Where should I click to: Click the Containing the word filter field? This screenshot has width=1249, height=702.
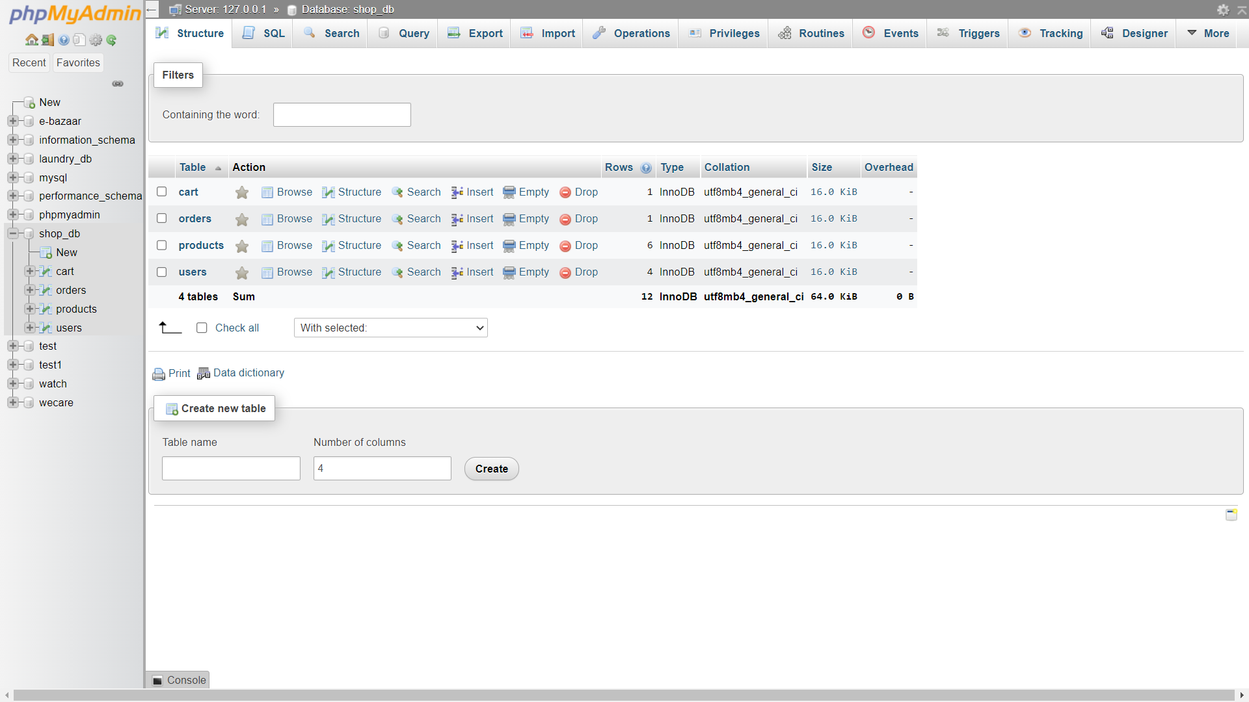tap(342, 114)
